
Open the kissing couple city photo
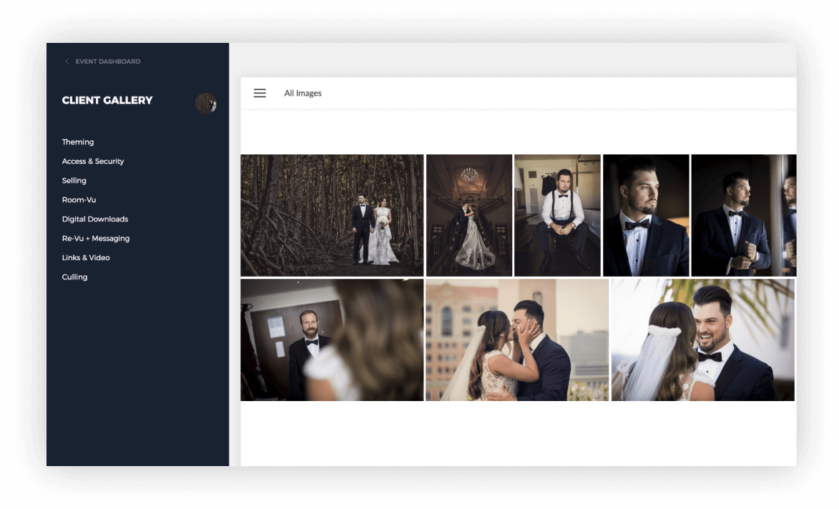coord(517,340)
